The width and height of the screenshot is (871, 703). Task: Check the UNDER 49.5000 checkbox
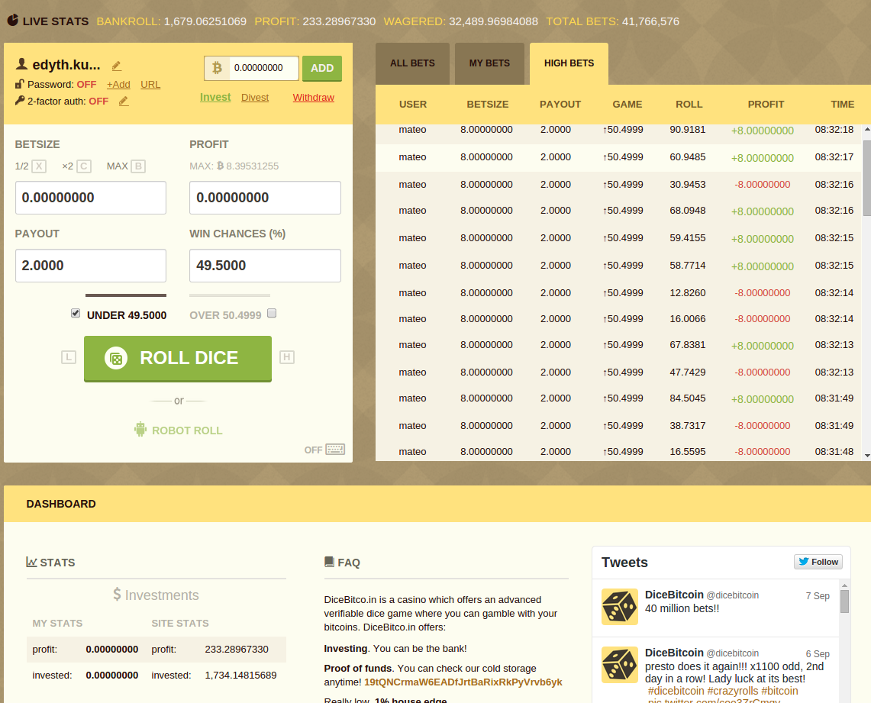[x=76, y=313]
